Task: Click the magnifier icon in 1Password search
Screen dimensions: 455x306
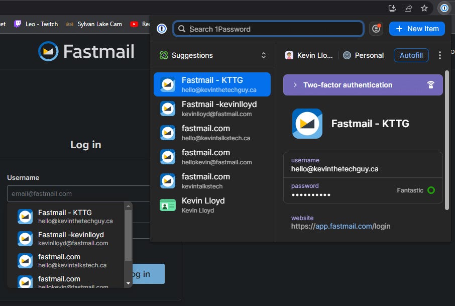Action: pyautogui.click(x=182, y=29)
